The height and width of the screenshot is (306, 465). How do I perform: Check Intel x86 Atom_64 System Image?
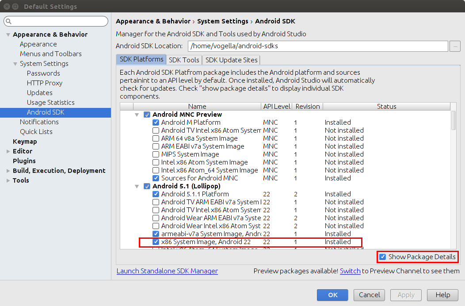tap(156, 170)
